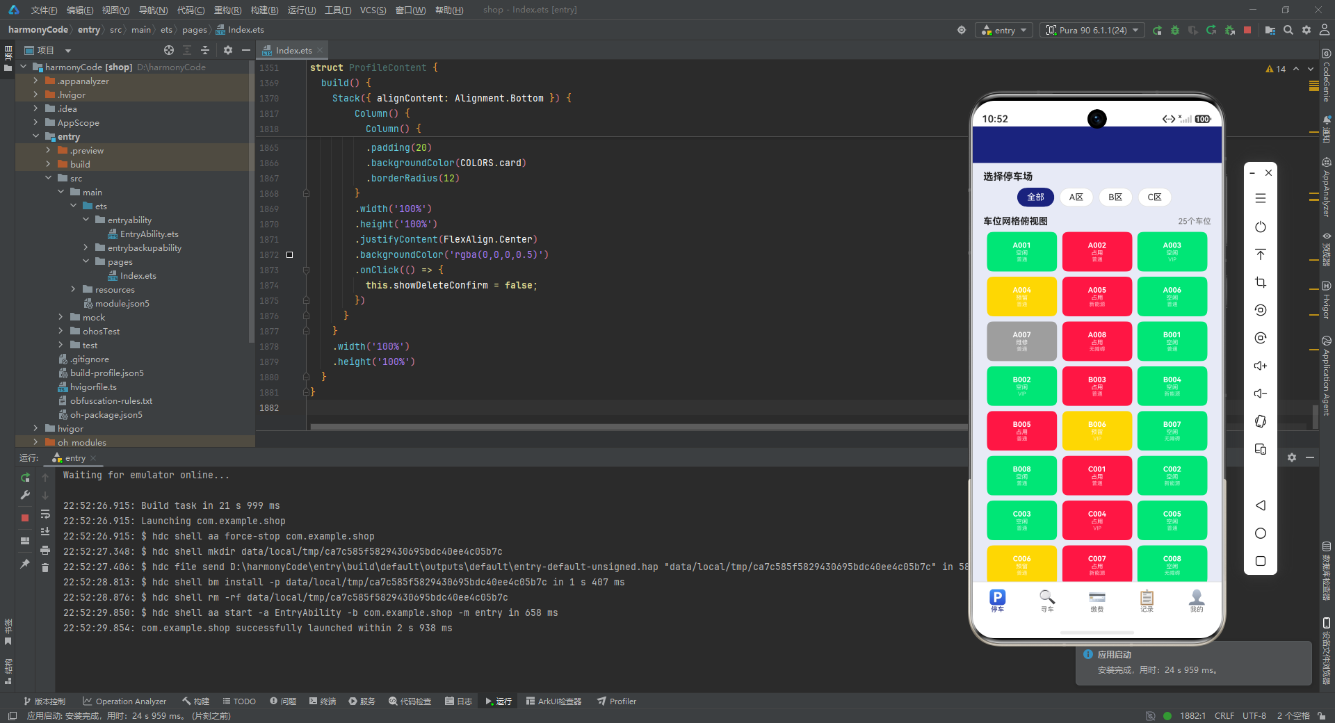Image resolution: width=1335 pixels, height=723 pixels.
Task: Open the TODO tool window
Action: click(x=239, y=701)
